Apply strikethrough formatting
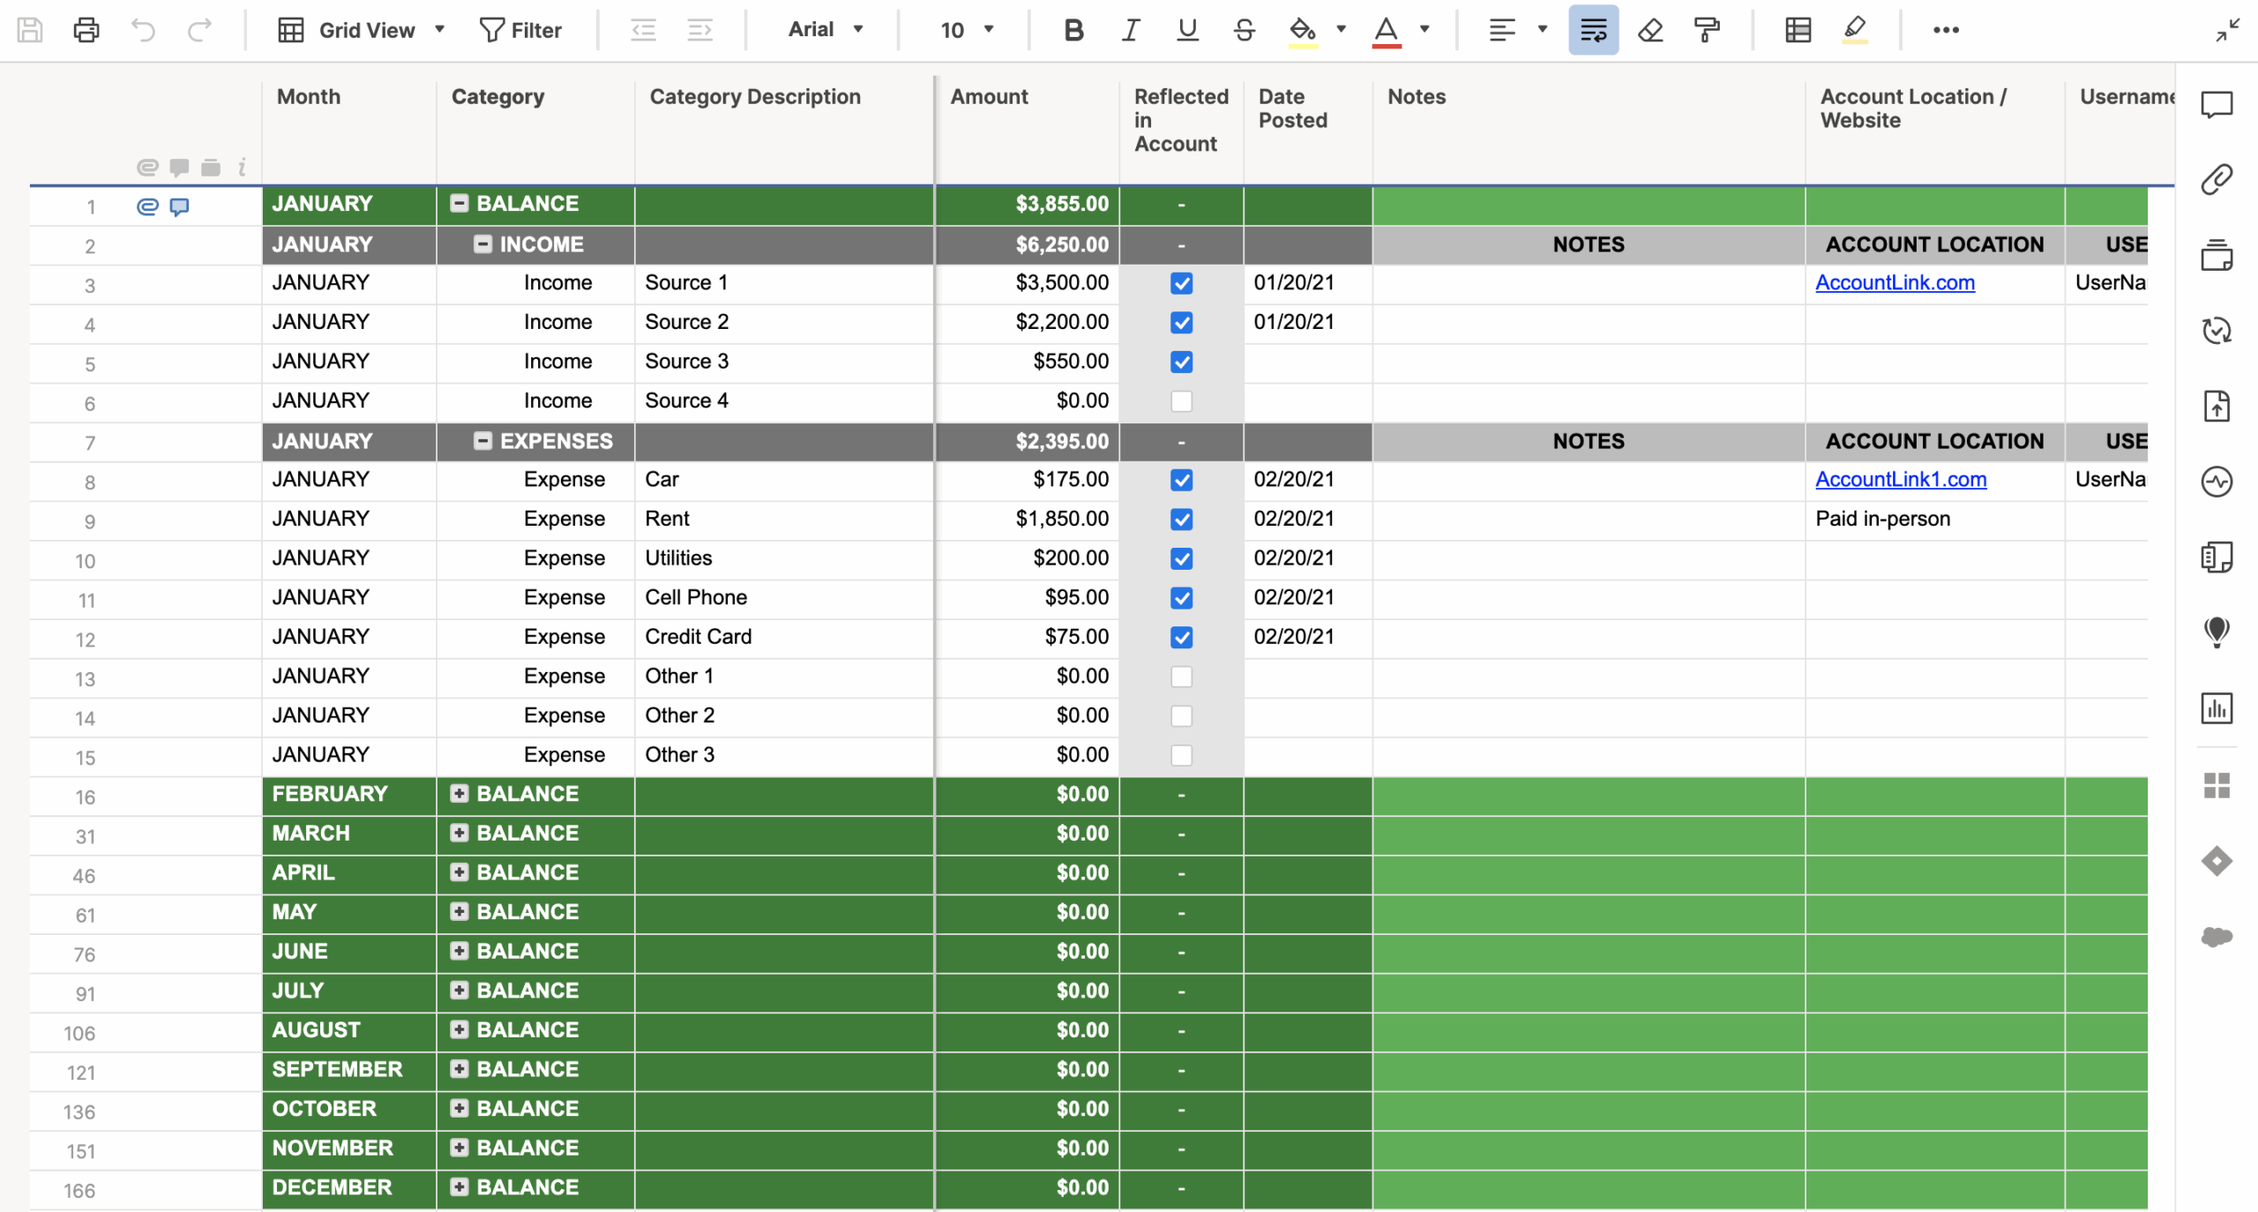This screenshot has width=2258, height=1212. point(1244,29)
